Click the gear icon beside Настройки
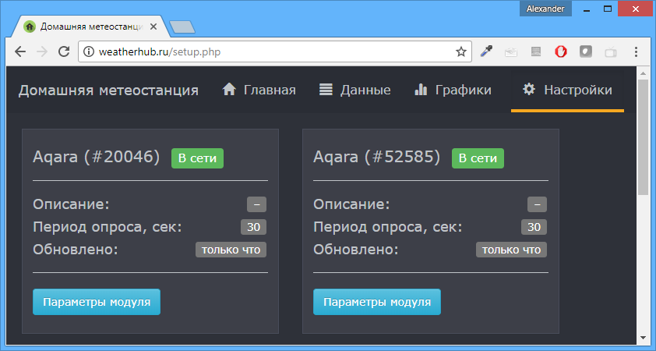 [529, 89]
